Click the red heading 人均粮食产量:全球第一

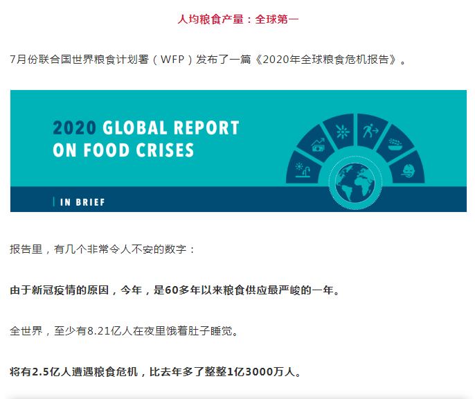pyautogui.click(x=238, y=19)
